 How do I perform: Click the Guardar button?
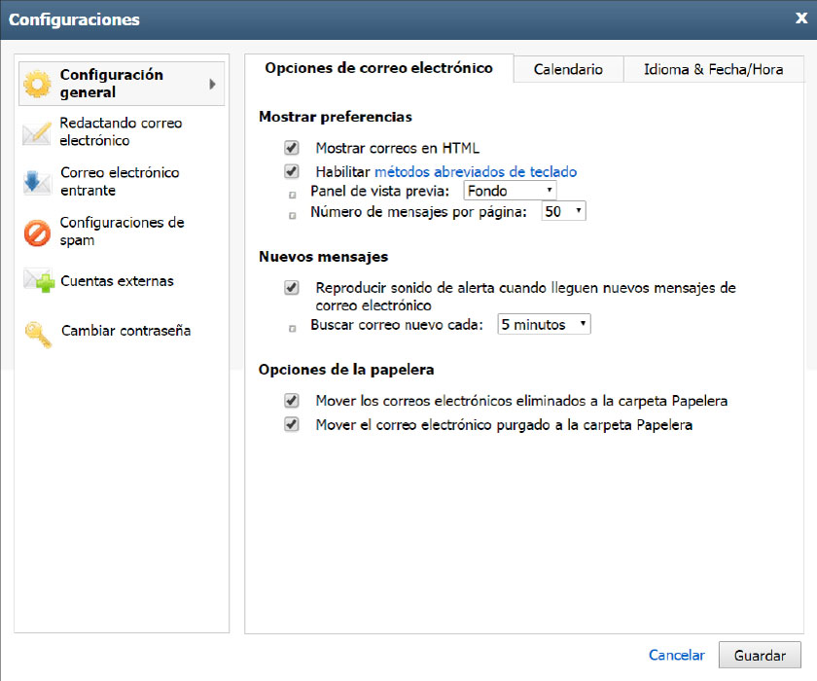pyautogui.click(x=760, y=655)
